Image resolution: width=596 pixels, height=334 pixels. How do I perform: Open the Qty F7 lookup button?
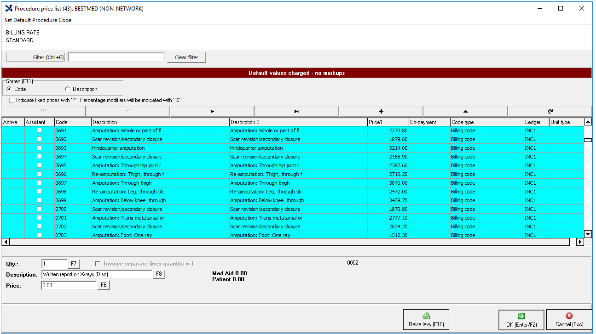[74, 264]
